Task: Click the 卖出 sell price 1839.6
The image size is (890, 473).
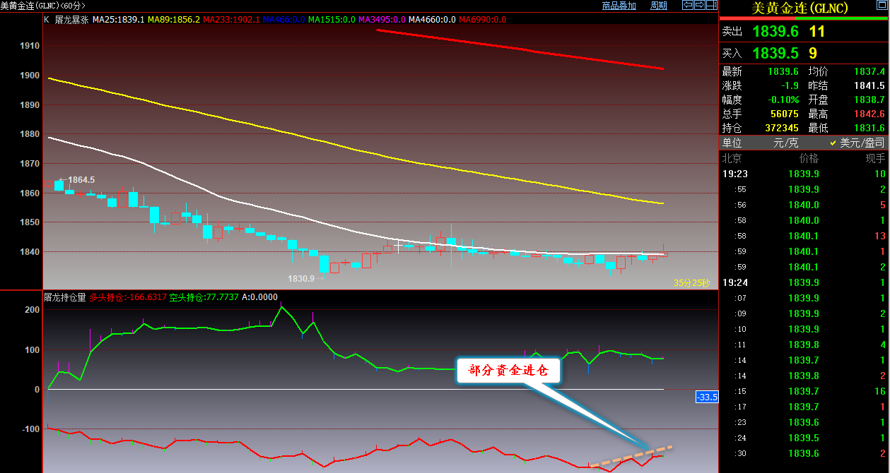Action: (775, 31)
